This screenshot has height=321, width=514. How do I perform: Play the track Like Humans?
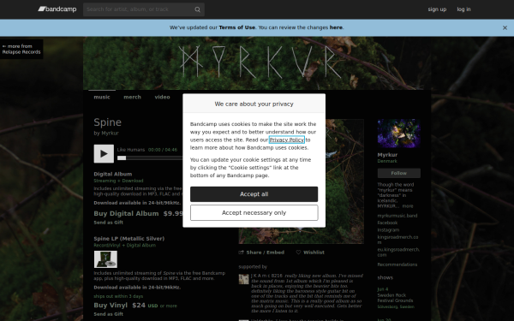click(x=104, y=153)
